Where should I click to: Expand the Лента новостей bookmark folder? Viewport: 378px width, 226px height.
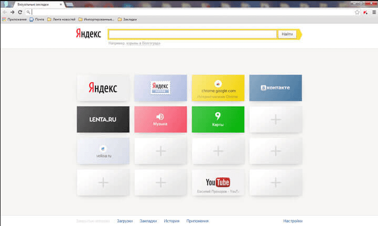click(61, 19)
